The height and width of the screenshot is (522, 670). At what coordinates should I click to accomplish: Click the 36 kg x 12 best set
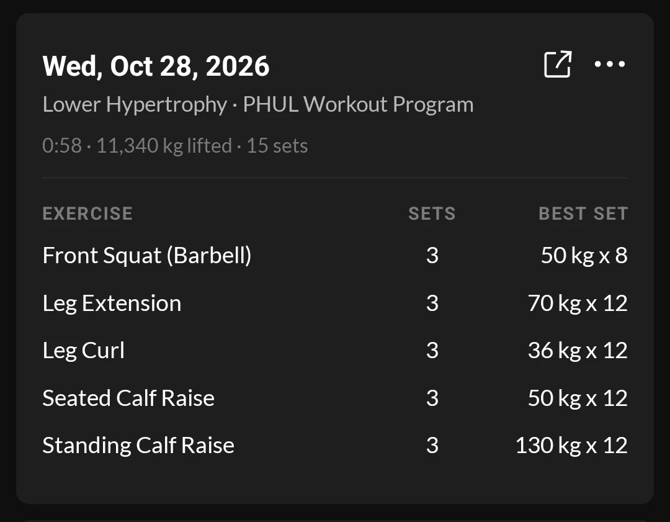pos(578,351)
